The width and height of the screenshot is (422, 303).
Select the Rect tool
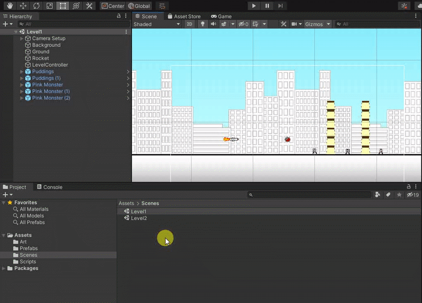[x=63, y=6]
